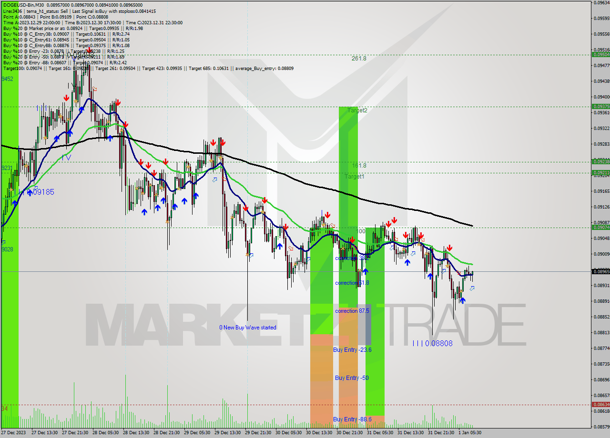Click the '29 Dec 21:30' time axis label

(259, 433)
